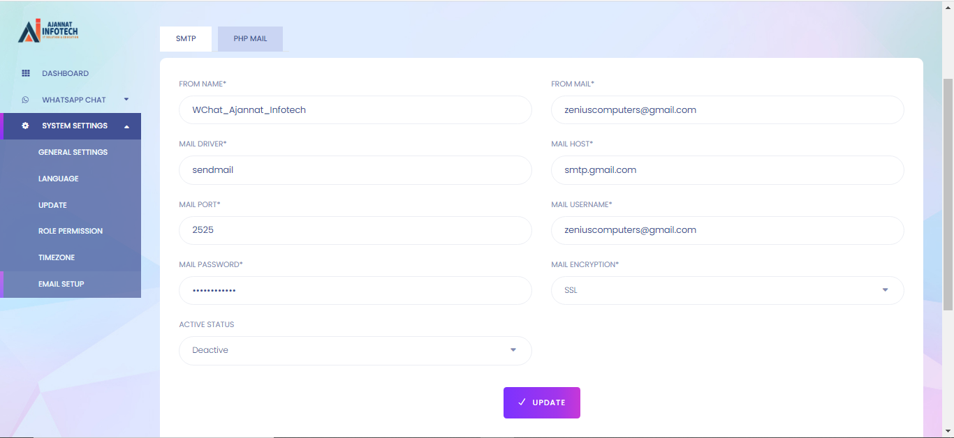The image size is (954, 438).
Task: Click the Dashboard grid icon
Action: click(26, 73)
